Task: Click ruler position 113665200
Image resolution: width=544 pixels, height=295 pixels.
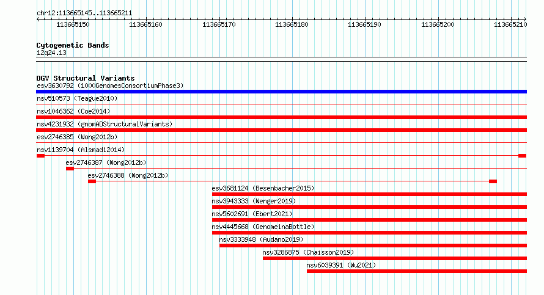Action: [x=438, y=24]
